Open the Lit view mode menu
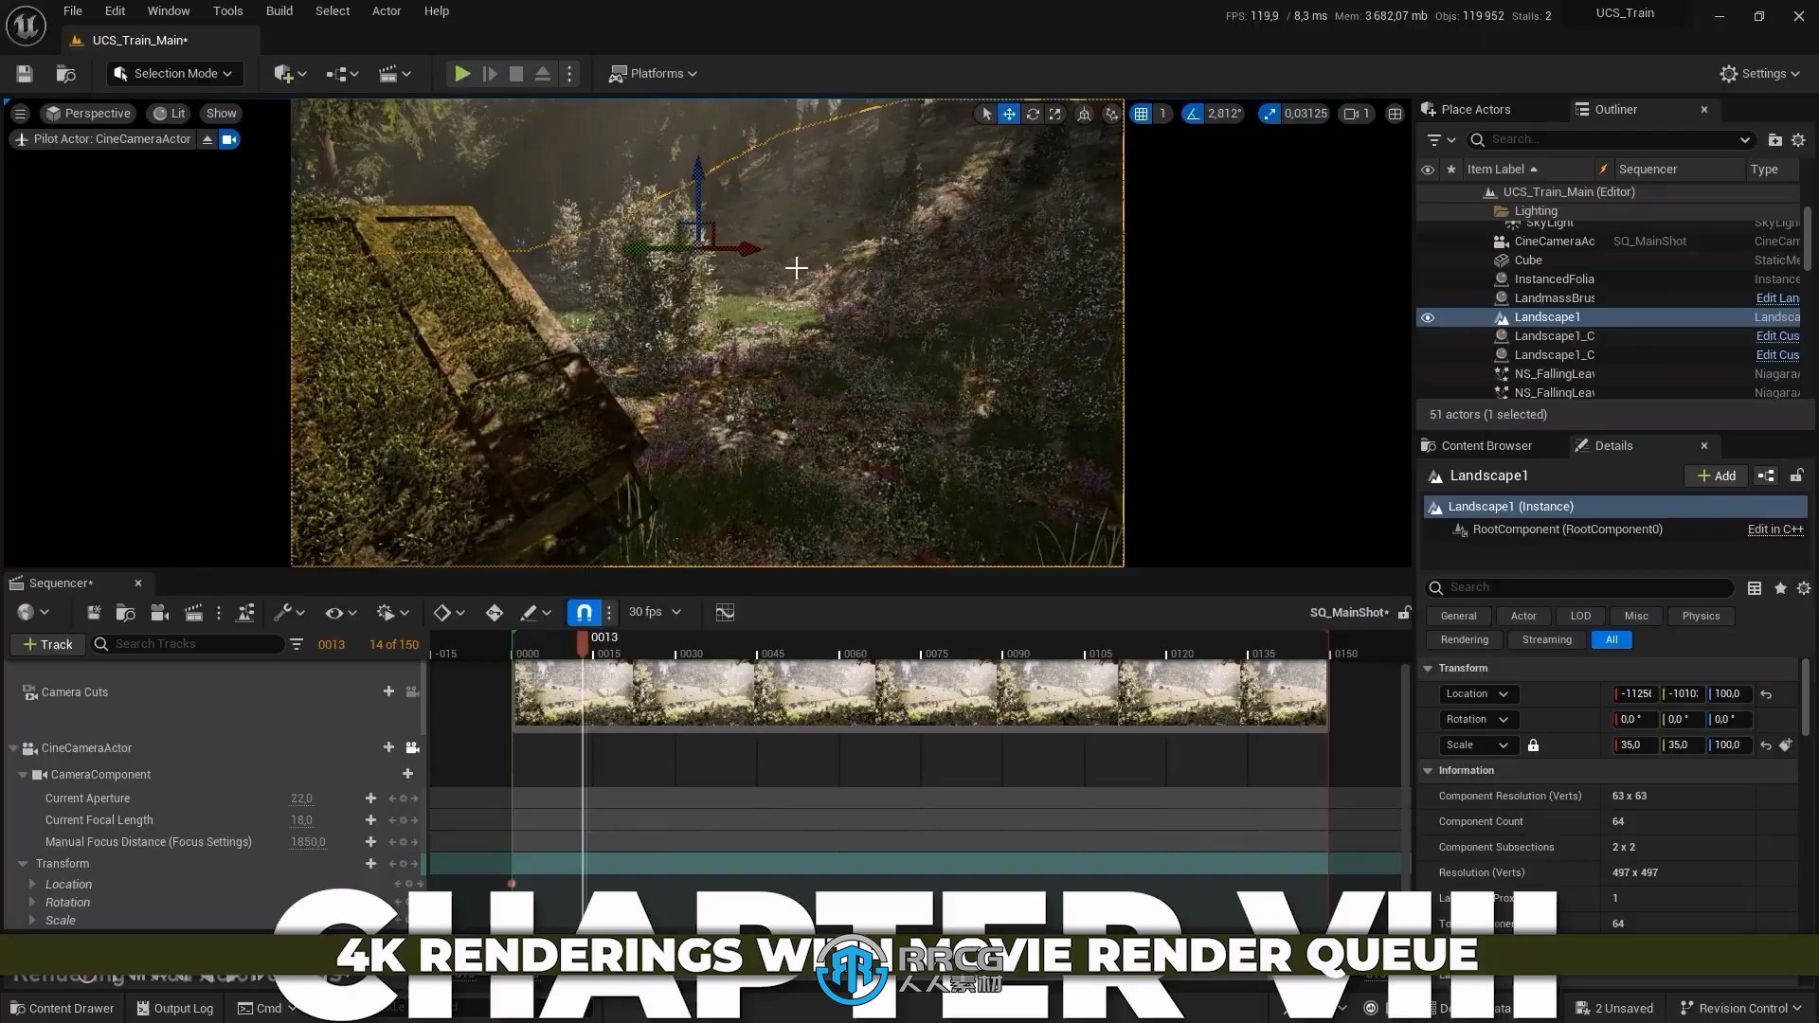Viewport: 1819px width, 1023px height. 169,114
